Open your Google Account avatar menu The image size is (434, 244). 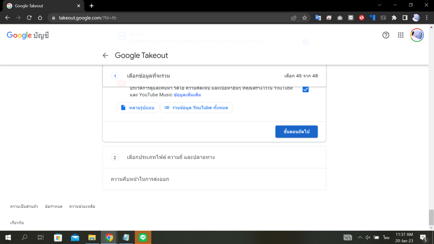(417, 35)
